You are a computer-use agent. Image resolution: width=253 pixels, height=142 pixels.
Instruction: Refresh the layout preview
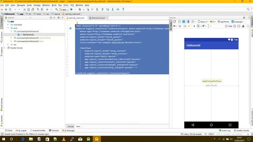click(174, 22)
